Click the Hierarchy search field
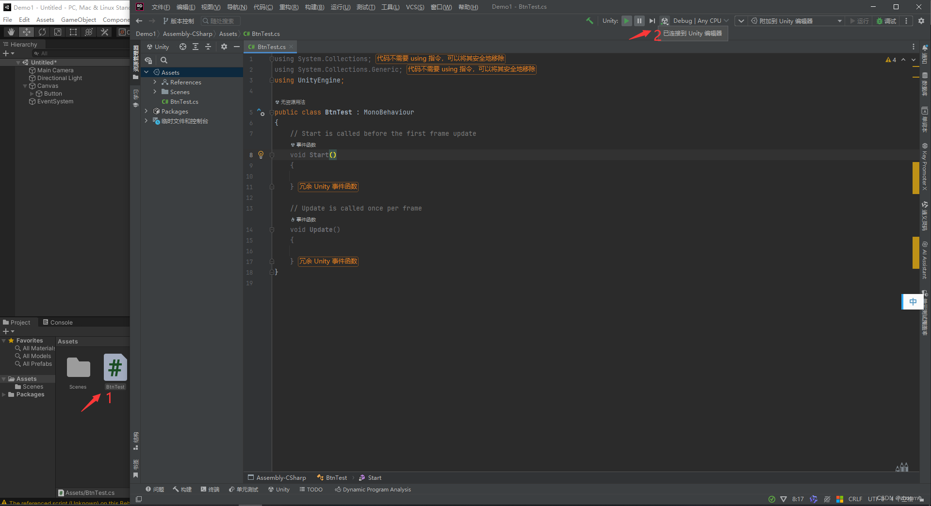931x506 pixels. (80, 53)
